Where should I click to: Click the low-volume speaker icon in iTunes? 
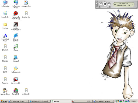click(99, 7)
